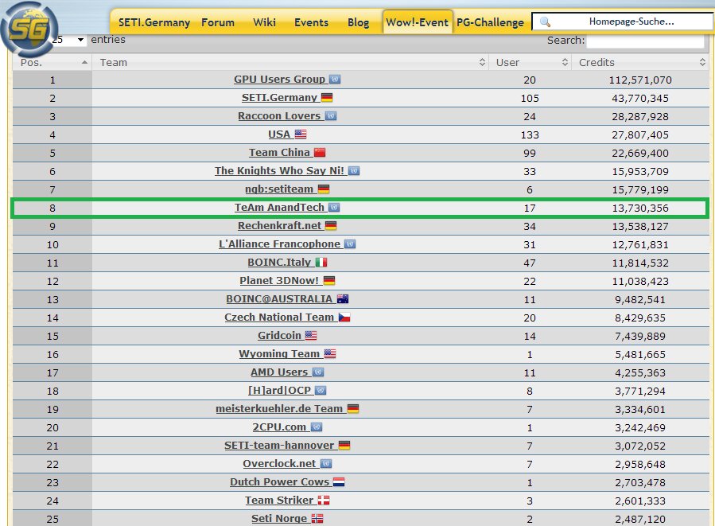Image resolution: width=715 pixels, height=526 pixels.
Task: Click the German flag next to SETI.Germany
Action: [327, 98]
